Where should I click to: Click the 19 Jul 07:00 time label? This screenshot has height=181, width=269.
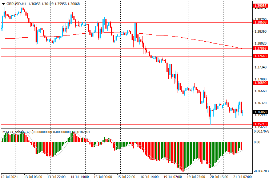coord(173,177)
